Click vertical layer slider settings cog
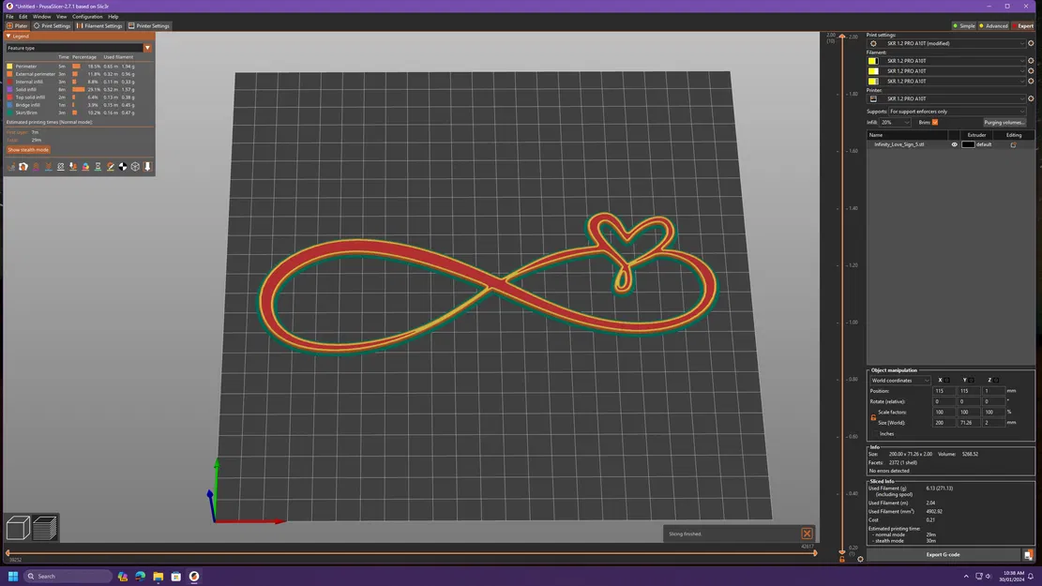This screenshot has height=586, width=1042. tap(860, 560)
